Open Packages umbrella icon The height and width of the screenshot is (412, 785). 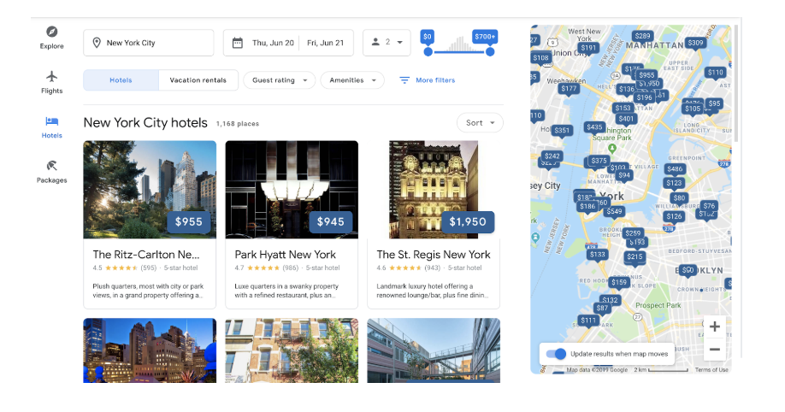point(51,166)
